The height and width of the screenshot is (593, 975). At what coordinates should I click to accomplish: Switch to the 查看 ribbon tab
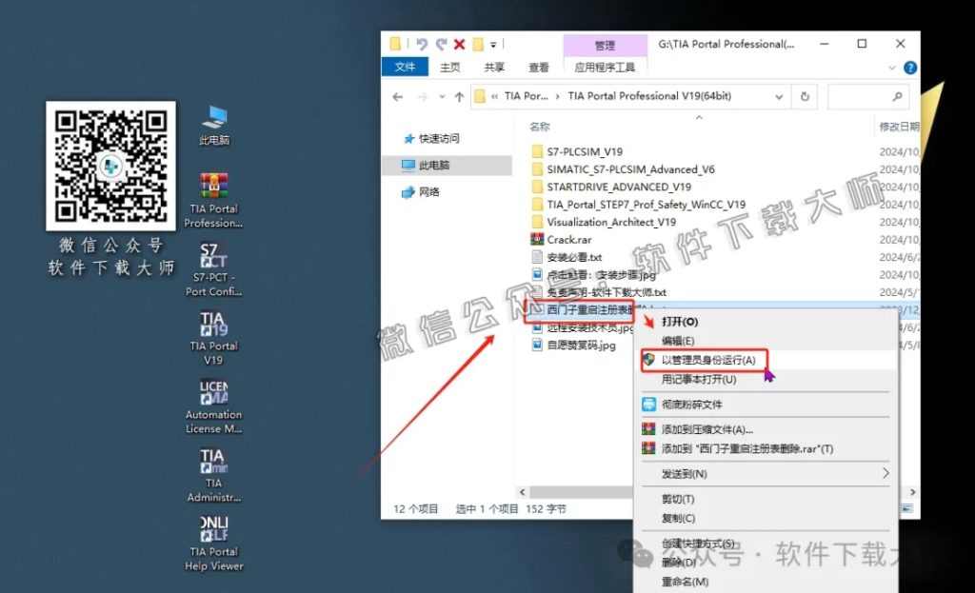(538, 67)
